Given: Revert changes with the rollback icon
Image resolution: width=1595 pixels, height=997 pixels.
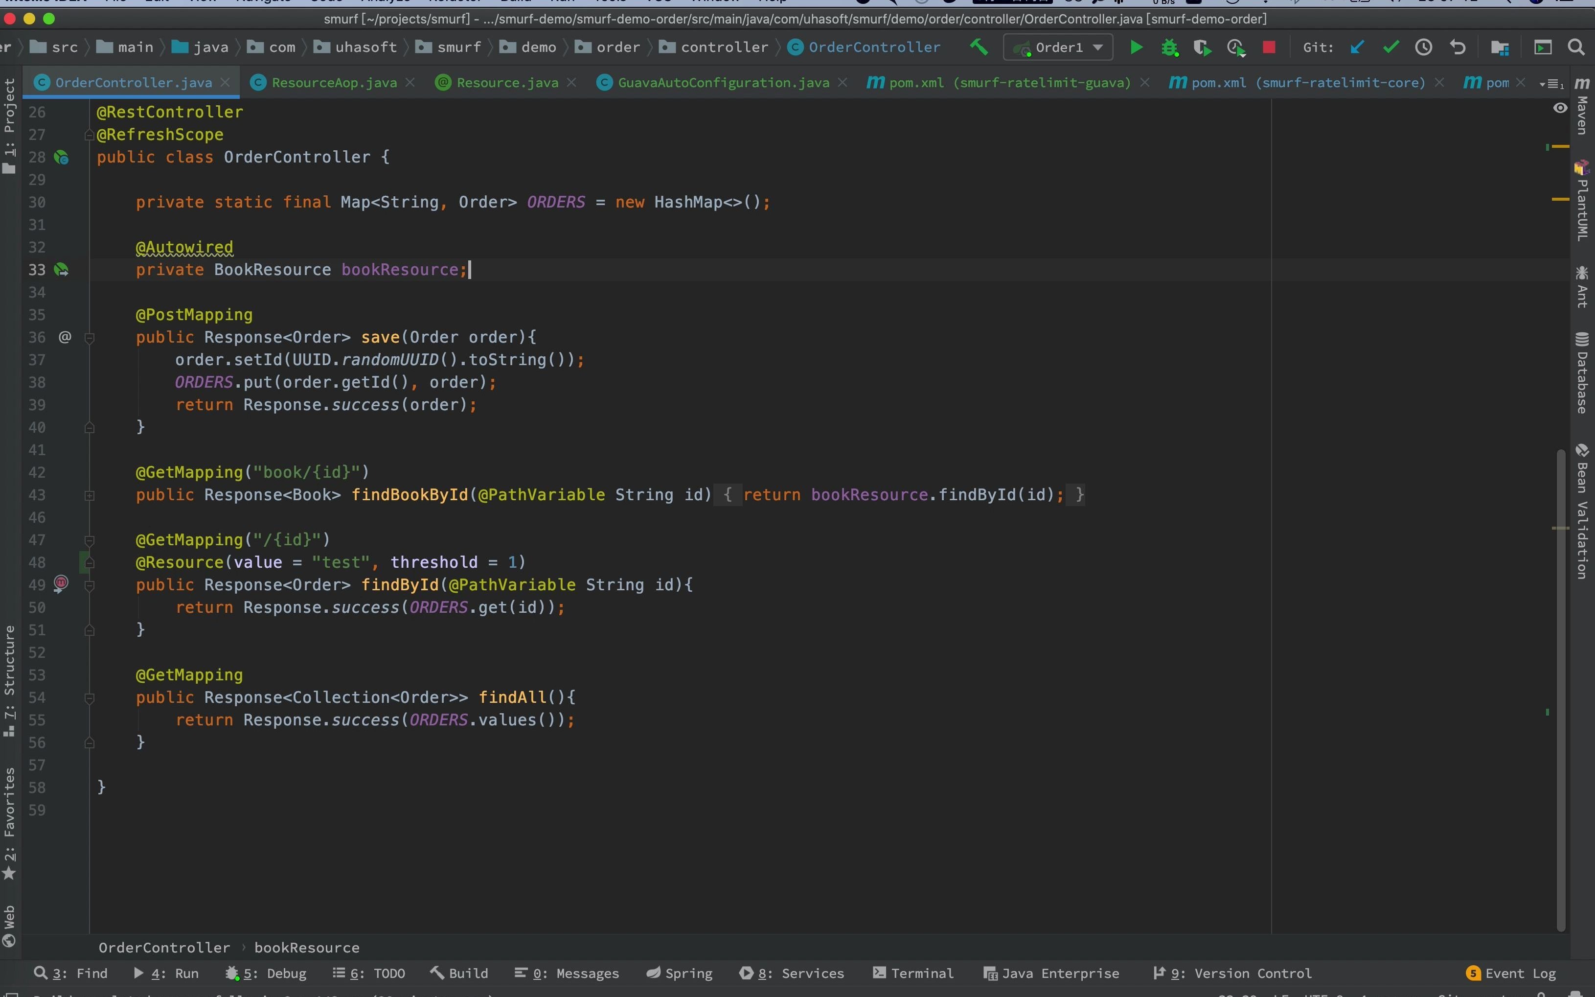Looking at the screenshot, I should pos(1458,47).
